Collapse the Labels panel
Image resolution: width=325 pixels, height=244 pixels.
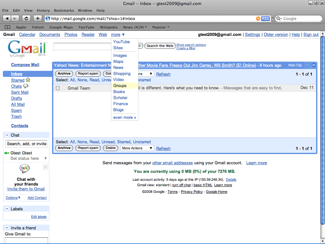click(x=7, y=209)
